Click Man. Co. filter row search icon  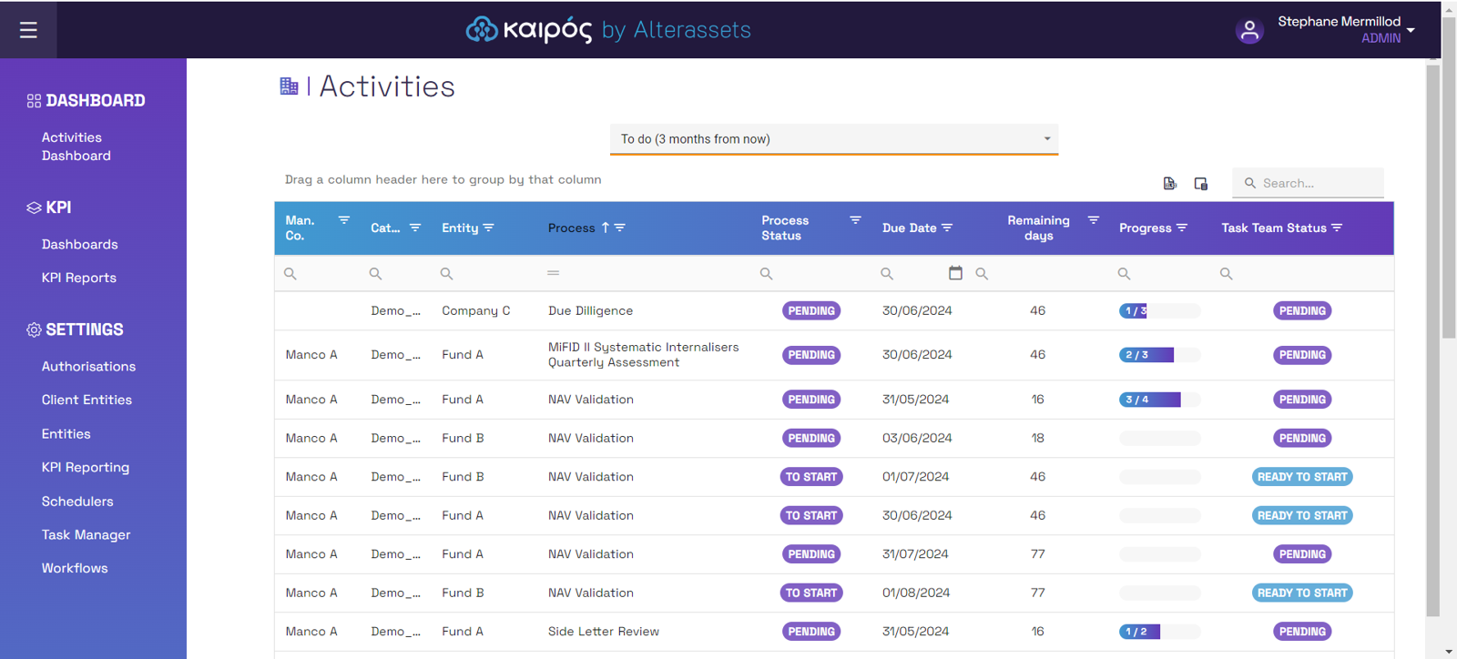click(290, 273)
